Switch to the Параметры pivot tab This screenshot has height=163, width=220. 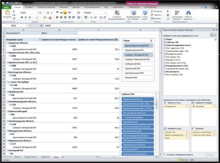[x=134, y=7]
